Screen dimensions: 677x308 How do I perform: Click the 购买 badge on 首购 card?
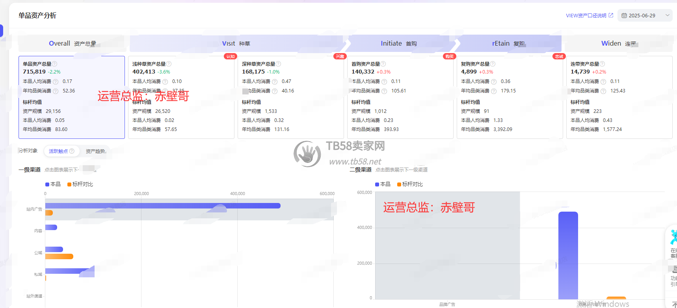coord(449,56)
